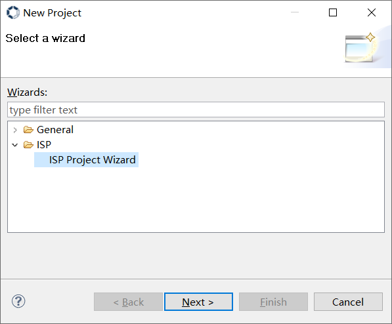
Task: Select the General tree label
Action: tap(55, 130)
